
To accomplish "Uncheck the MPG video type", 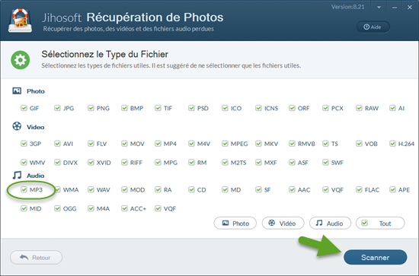I will 158,162.
